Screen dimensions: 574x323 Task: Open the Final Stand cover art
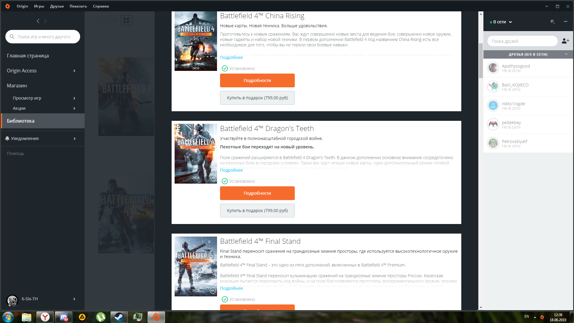pyautogui.click(x=196, y=266)
